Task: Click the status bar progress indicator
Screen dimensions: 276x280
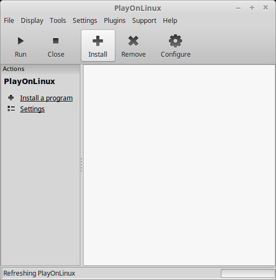Action: (x=248, y=273)
